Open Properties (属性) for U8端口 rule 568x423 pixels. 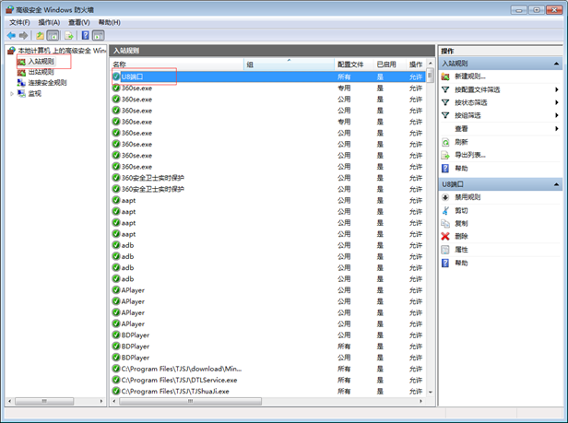[461, 250]
